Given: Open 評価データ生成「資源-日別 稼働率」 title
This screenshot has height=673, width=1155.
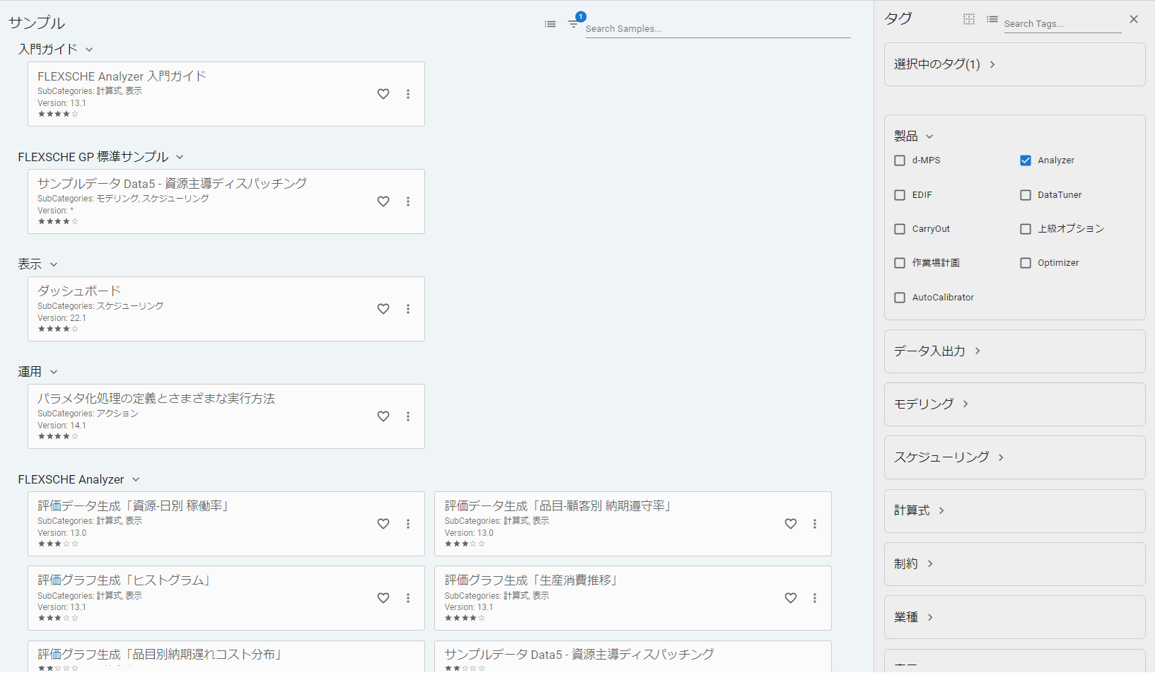Looking at the screenshot, I should pos(133,506).
